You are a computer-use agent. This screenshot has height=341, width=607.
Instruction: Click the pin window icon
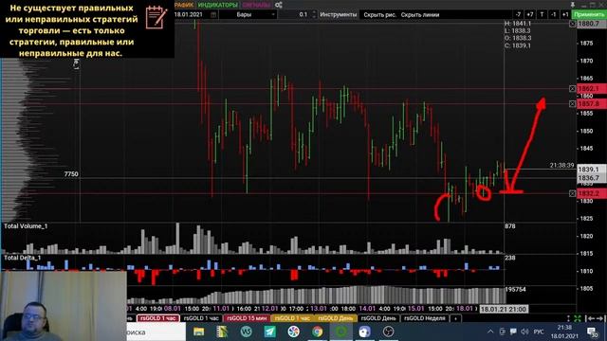573,5
